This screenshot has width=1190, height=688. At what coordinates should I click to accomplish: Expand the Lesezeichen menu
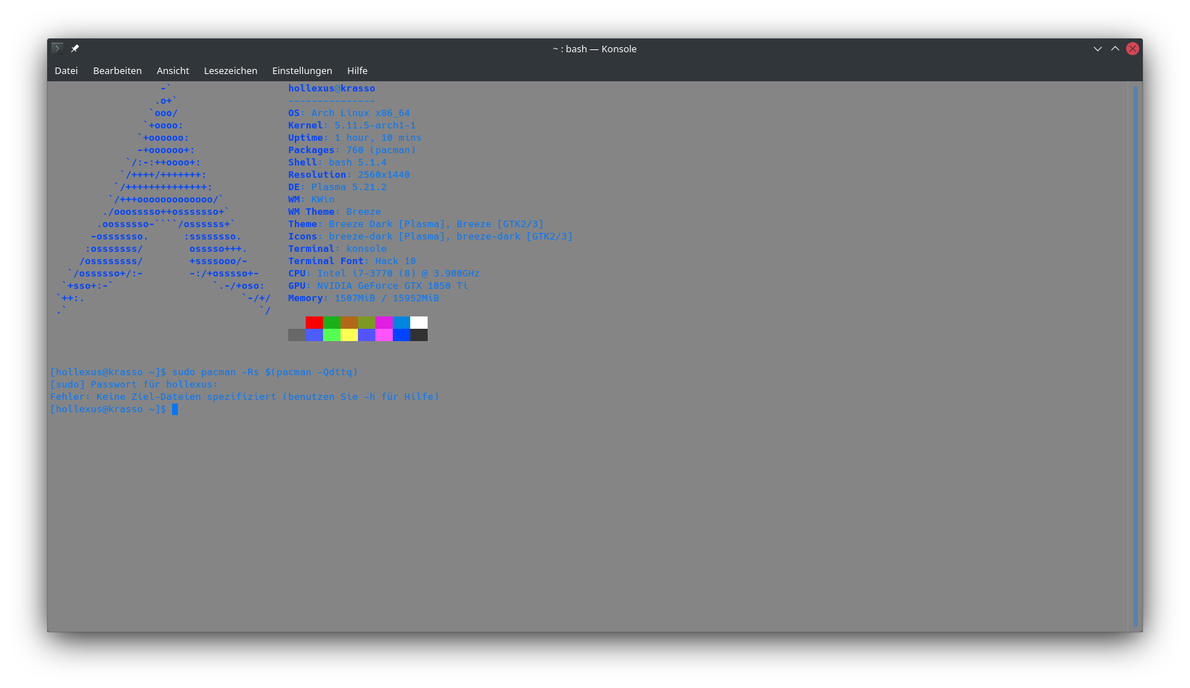pos(230,70)
